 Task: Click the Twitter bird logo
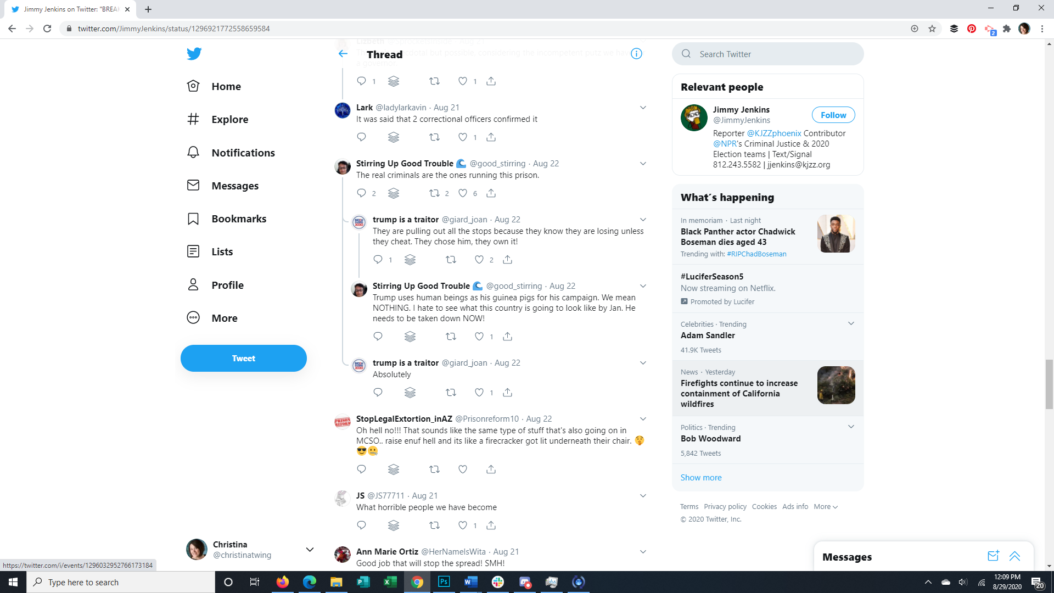pos(194,54)
